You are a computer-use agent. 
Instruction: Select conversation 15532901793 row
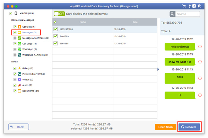105,29
